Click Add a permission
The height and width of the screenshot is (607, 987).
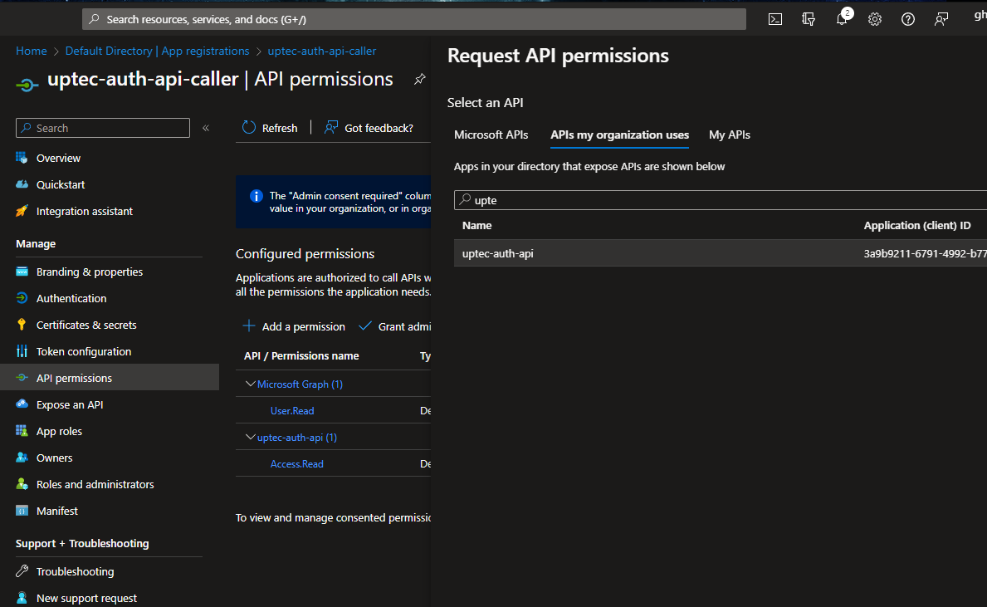294,326
